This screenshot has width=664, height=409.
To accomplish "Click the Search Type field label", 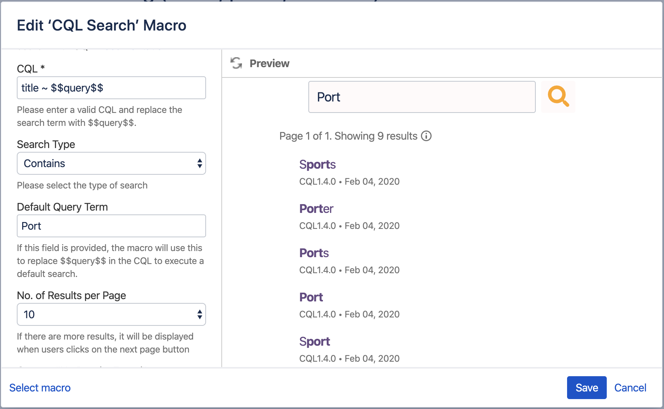I will point(46,145).
